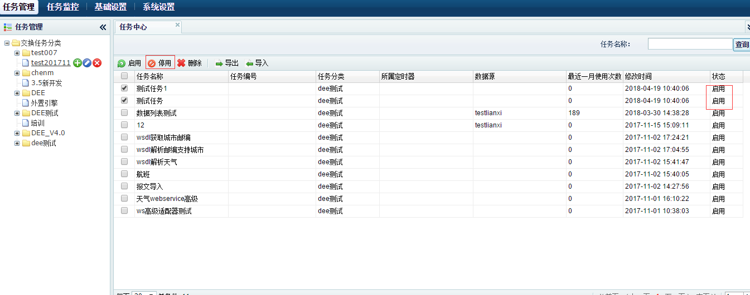Expand the DEE测试 folder node
750x295 pixels.
point(17,113)
